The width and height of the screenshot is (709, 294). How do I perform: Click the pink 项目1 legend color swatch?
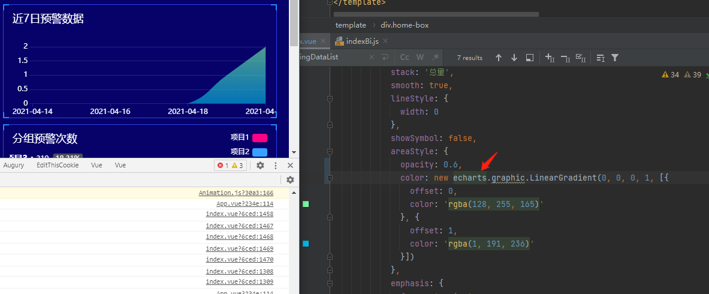click(x=260, y=138)
